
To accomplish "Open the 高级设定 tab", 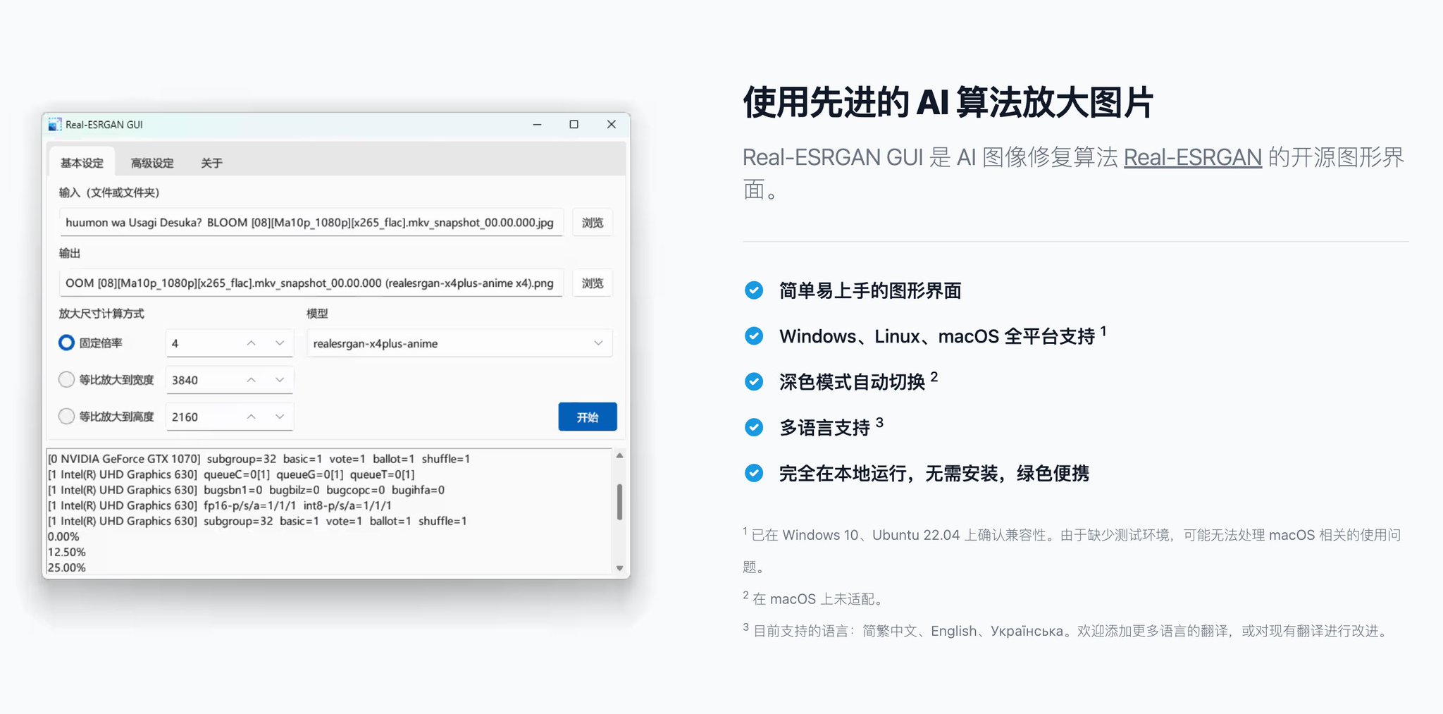I will coord(152,163).
